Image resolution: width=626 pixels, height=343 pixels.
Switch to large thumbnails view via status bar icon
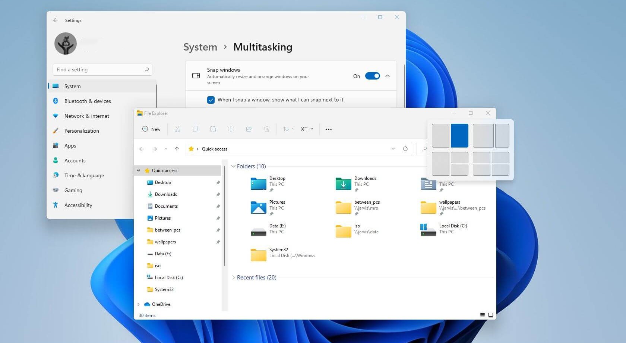coord(491,315)
